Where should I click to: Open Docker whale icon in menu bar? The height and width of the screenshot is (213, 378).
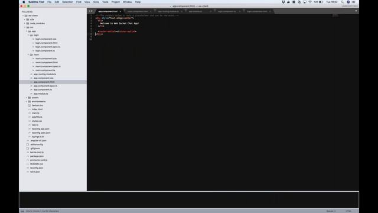point(289,2)
